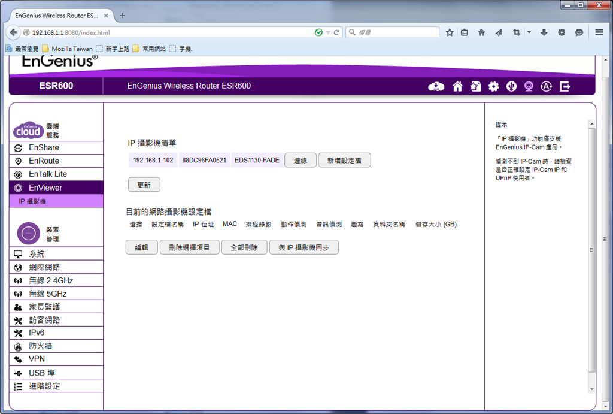Open the address bar history dropdown arrow
The height and width of the screenshot is (414, 613).
pyautogui.click(x=328, y=32)
